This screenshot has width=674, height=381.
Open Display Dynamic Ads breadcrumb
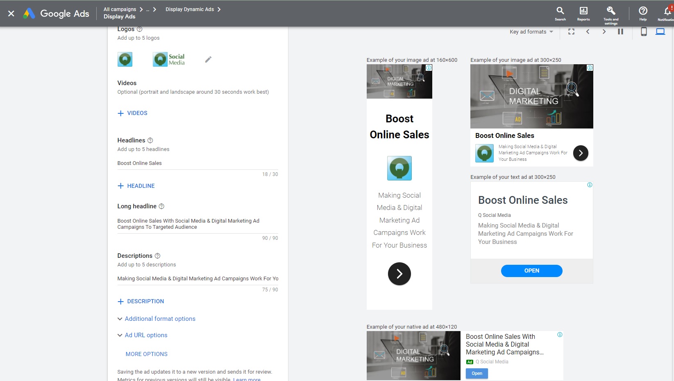click(x=190, y=9)
